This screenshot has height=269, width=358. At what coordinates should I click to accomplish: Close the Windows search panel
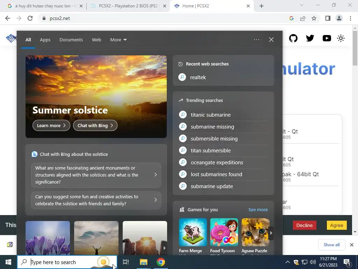[x=271, y=40]
